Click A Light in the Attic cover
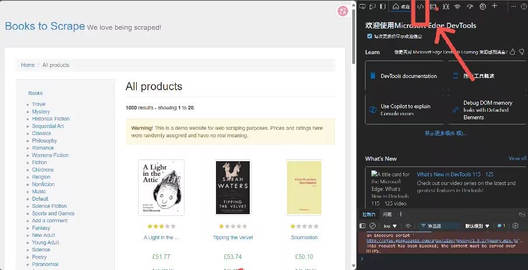Screen dimensions: 528x270 coord(161,187)
